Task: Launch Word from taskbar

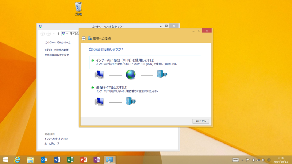Action: pyautogui.click(x=57, y=160)
